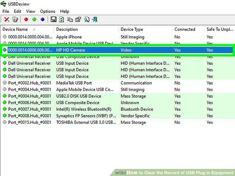Click the copy selected items icon
This screenshot has width=235, height=176.
[70, 19]
